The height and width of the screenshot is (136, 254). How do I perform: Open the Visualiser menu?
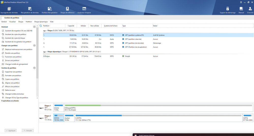[12, 22]
